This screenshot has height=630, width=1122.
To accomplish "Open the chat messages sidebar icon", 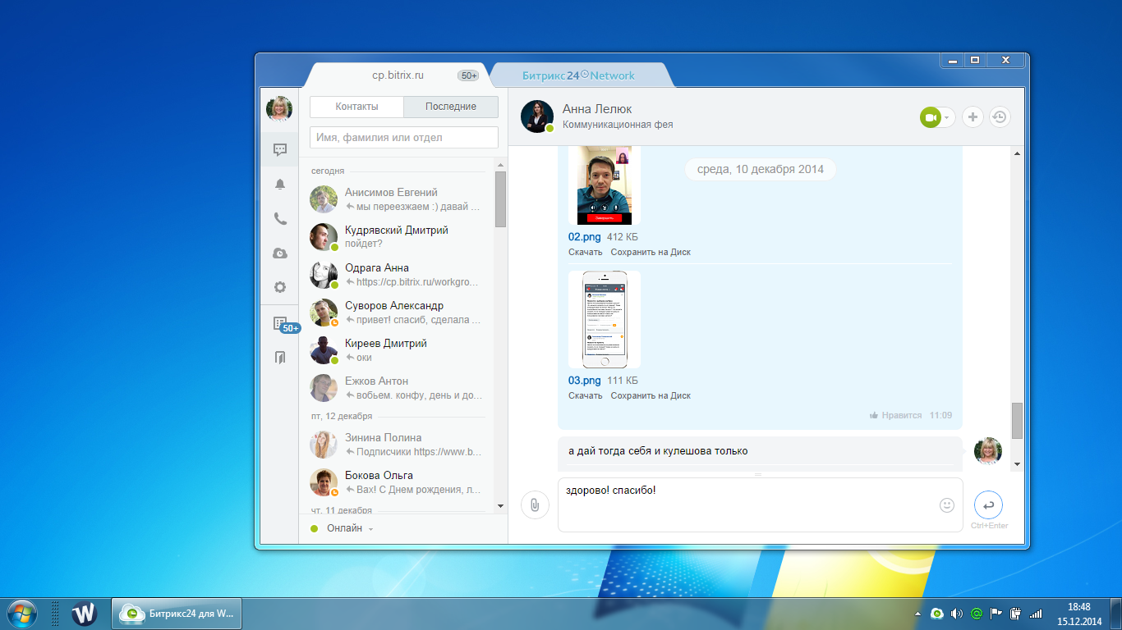I will pos(280,150).
